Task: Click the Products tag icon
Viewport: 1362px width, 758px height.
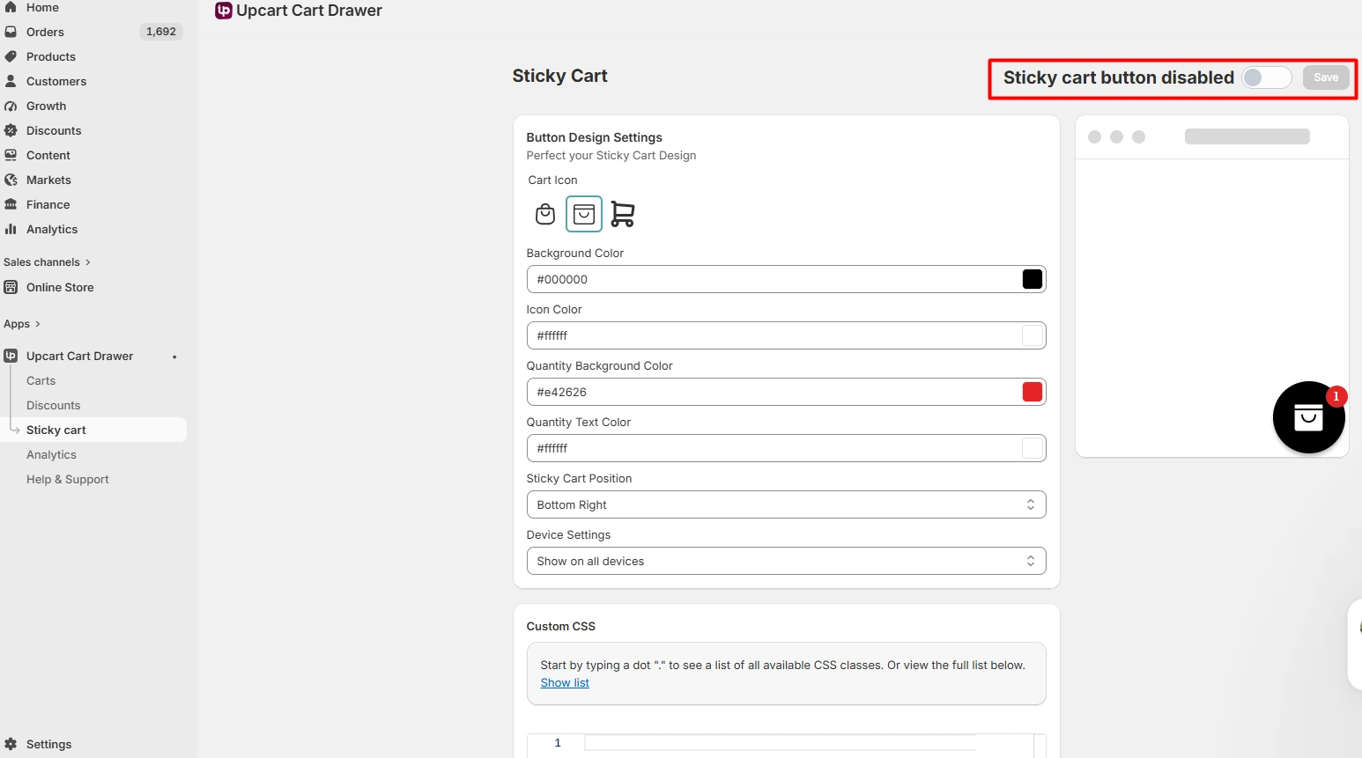Action: coord(11,56)
